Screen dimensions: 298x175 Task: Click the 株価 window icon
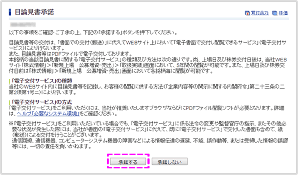[274, 13]
